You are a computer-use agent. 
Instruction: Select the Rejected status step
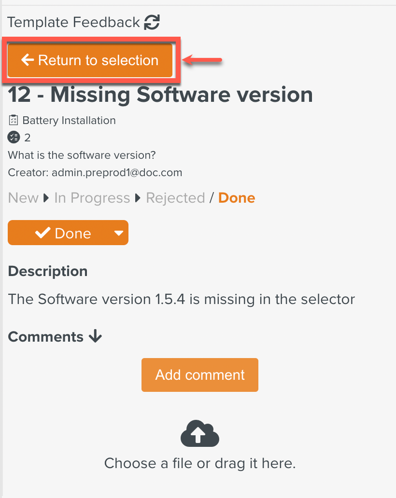175,198
